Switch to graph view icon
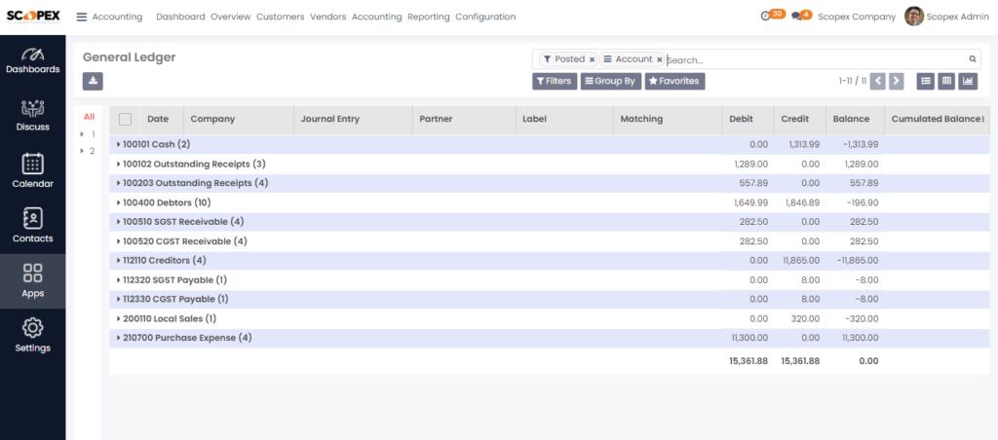The width and height of the screenshot is (998, 440). (x=968, y=81)
